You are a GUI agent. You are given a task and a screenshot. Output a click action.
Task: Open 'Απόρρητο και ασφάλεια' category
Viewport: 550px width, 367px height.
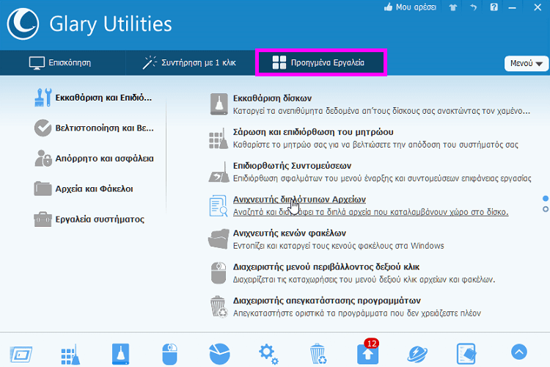coord(94,159)
